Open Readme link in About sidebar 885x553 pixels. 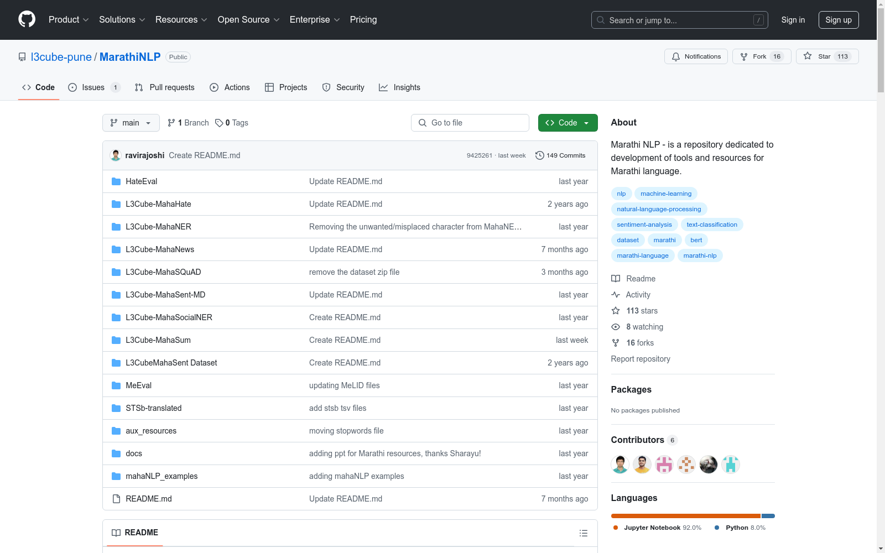pos(633,279)
